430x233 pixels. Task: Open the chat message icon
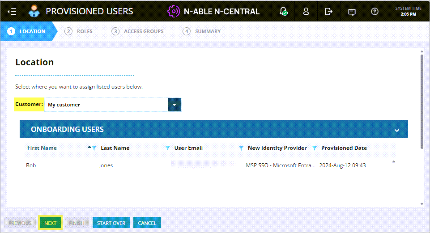[352, 12]
